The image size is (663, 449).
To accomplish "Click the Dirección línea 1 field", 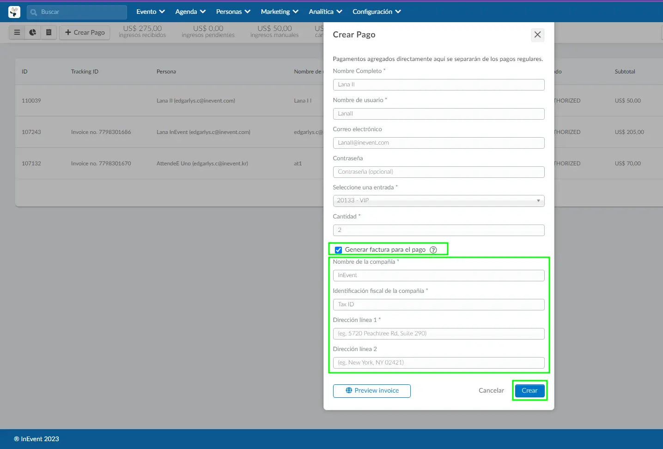I will click(438, 334).
